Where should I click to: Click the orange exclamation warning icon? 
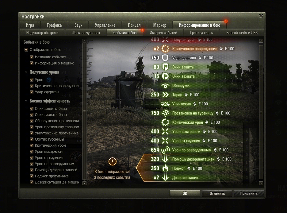[x=113, y=161]
